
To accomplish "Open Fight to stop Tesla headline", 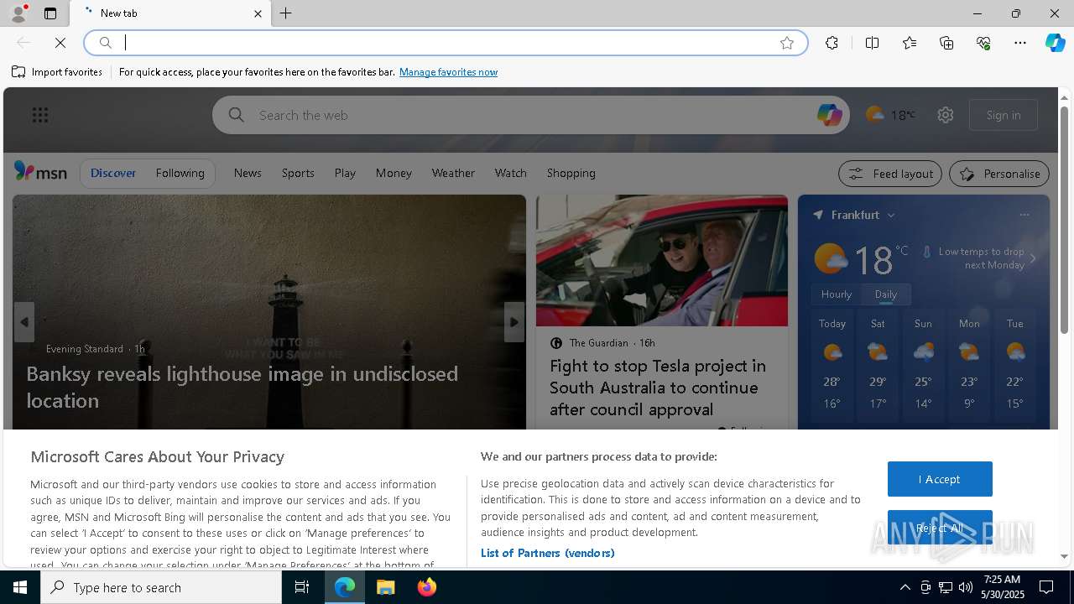I will click(658, 388).
